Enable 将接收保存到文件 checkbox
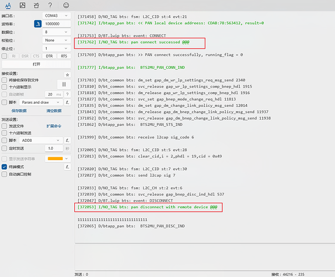 click(x=5, y=81)
